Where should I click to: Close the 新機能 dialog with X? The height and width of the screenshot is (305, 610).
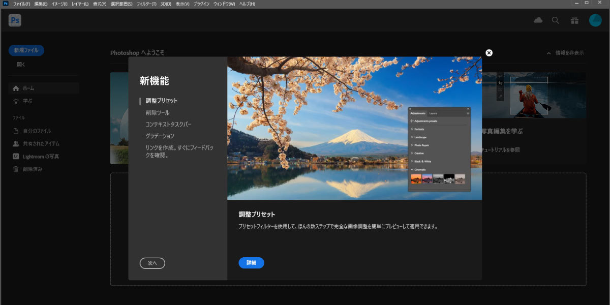(x=489, y=53)
